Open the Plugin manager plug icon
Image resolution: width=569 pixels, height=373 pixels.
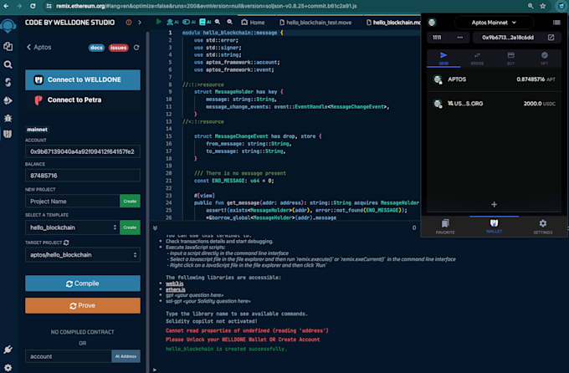click(8, 350)
